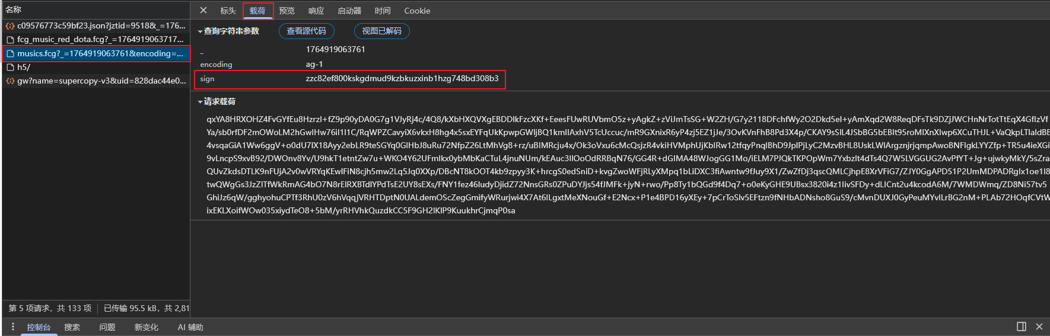The image size is (1050, 336).
Task: Open the 新变化 (What's new) drawer tab
Action: (x=147, y=327)
